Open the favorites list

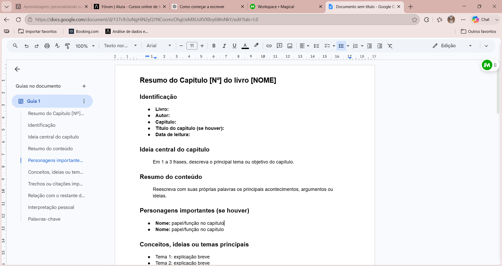tap(440, 20)
